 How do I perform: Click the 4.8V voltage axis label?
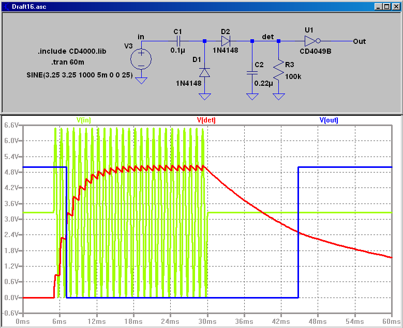[11, 172]
